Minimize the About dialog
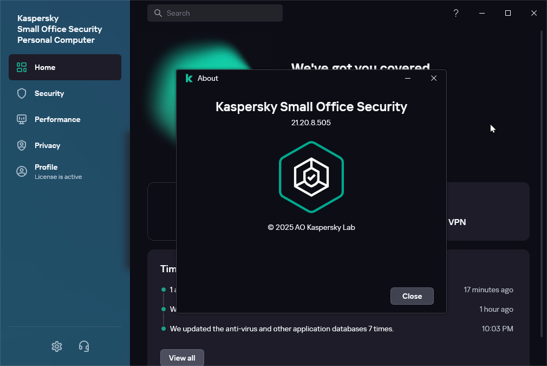547x366 pixels. pos(407,78)
